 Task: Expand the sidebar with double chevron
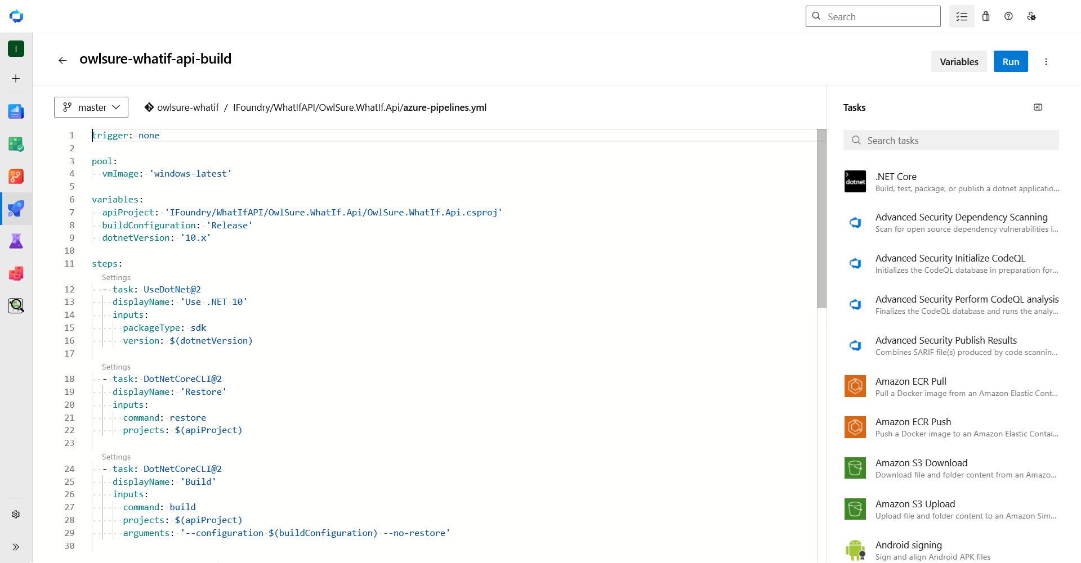pos(16,547)
